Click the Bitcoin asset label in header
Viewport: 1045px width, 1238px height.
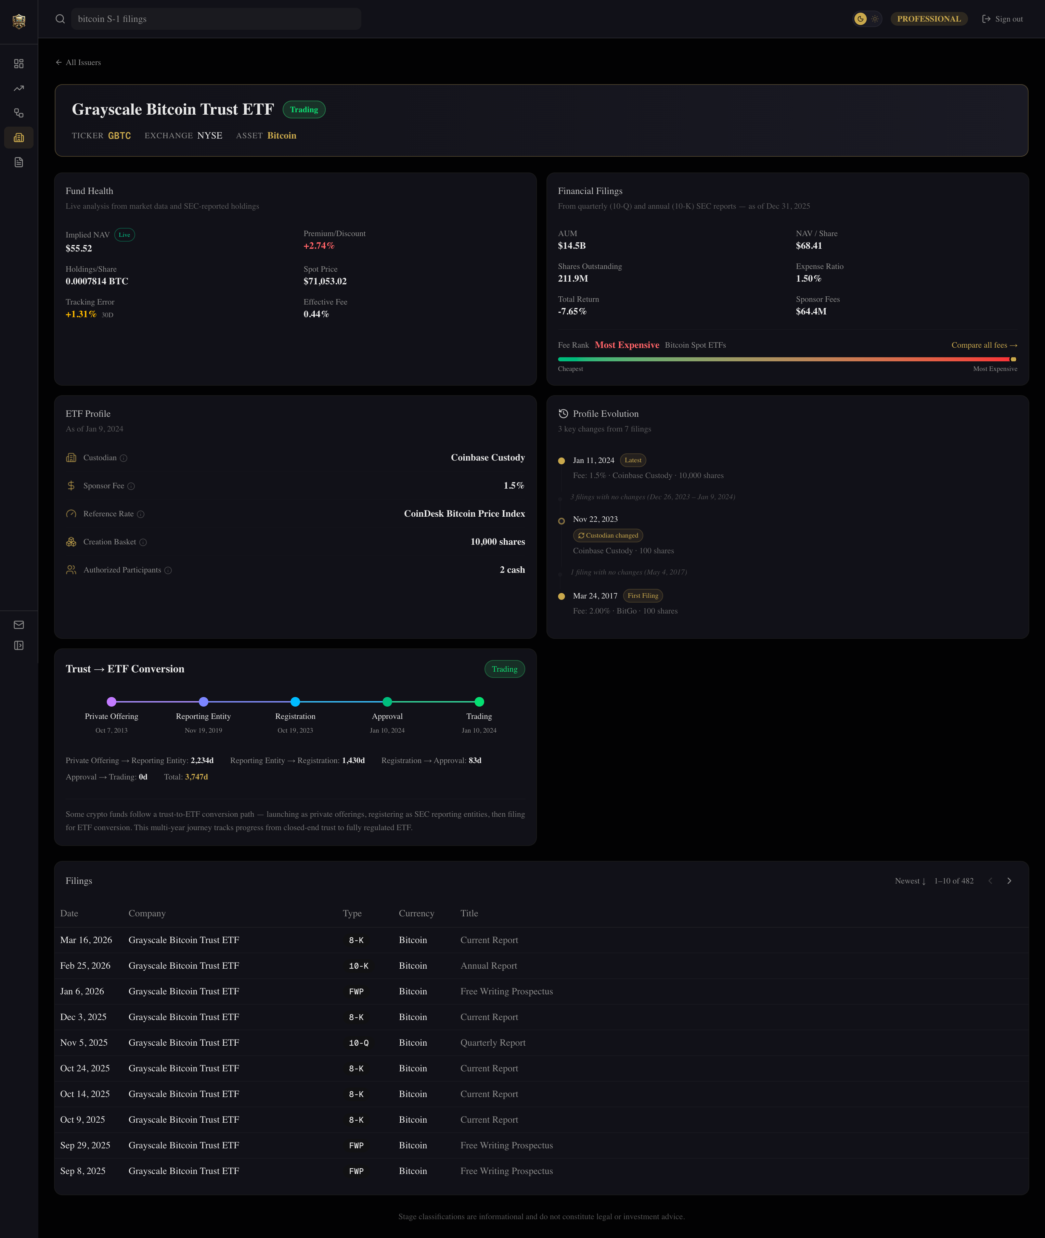click(281, 136)
